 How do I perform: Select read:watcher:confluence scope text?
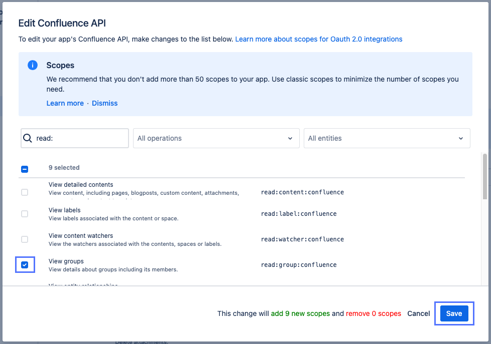coord(303,239)
